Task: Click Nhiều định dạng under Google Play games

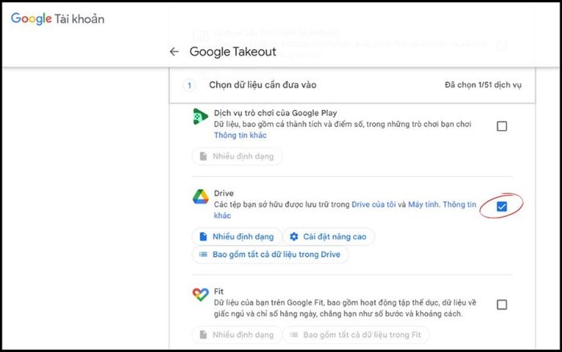Action: 237,157
